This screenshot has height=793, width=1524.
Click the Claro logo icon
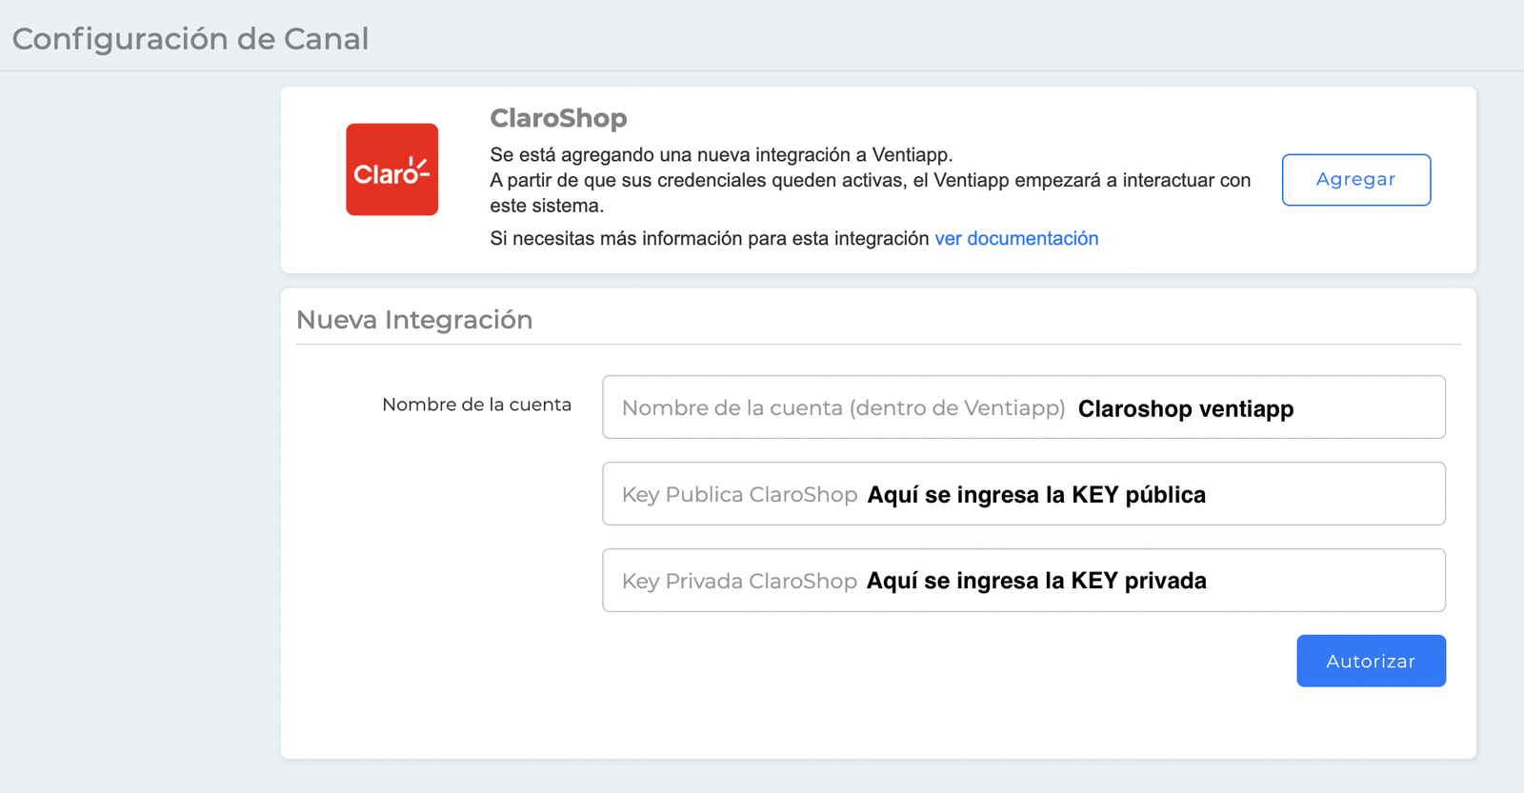coord(391,169)
